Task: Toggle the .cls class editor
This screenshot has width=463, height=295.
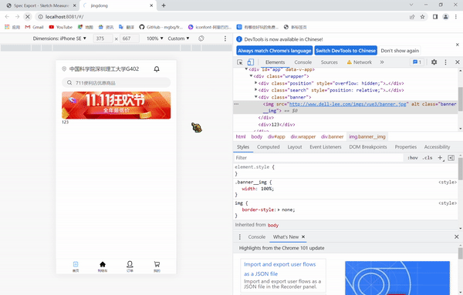Action: (427, 158)
